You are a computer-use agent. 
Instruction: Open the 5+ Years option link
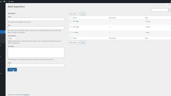click(x=76, y=33)
